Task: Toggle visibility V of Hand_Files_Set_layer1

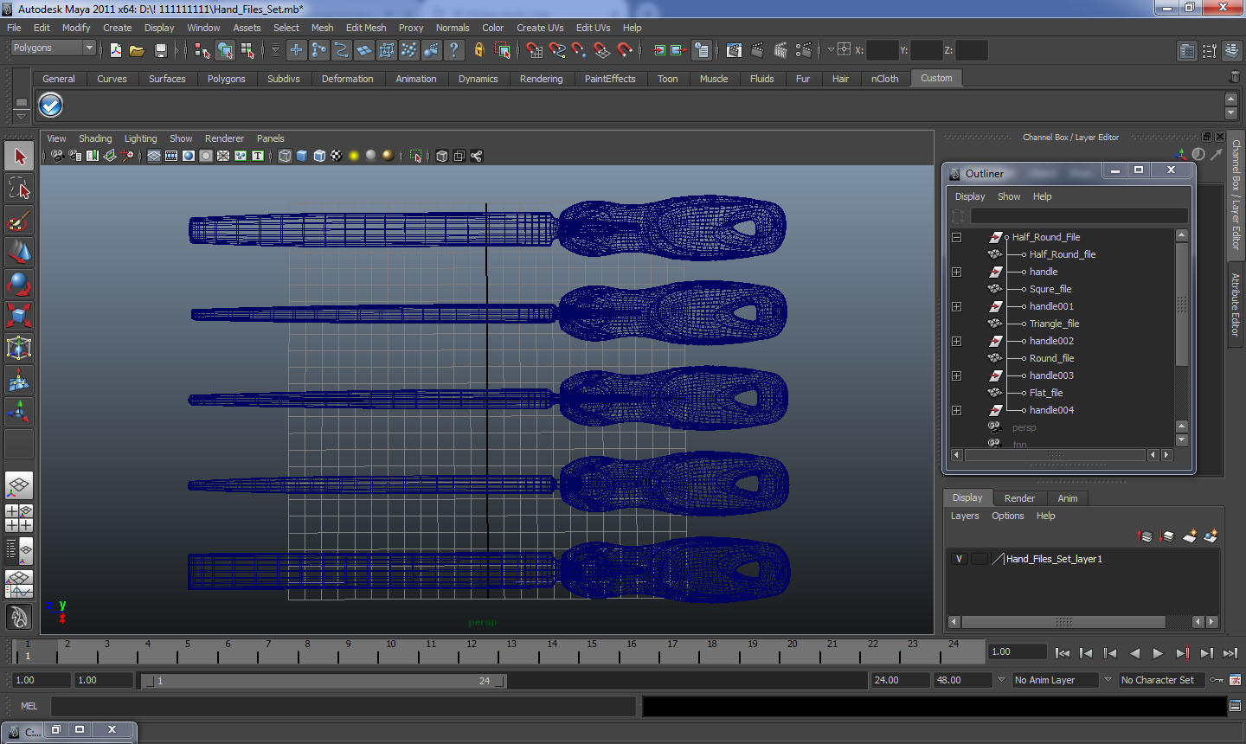Action: (959, 559)
